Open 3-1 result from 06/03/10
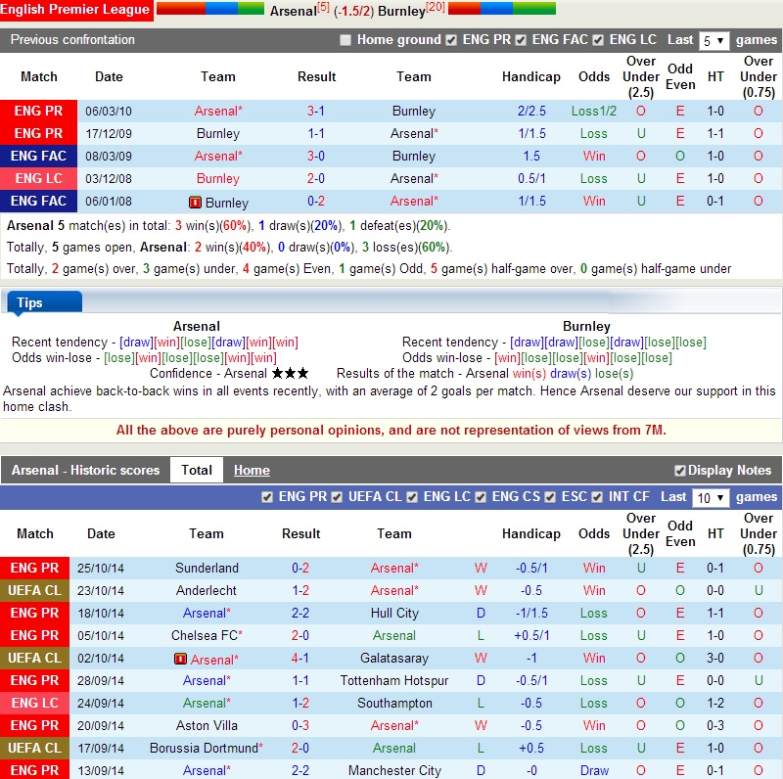Image resolution: width=783 pixels, height=779 pixels. pyautogui.click(x=316, y=111)
